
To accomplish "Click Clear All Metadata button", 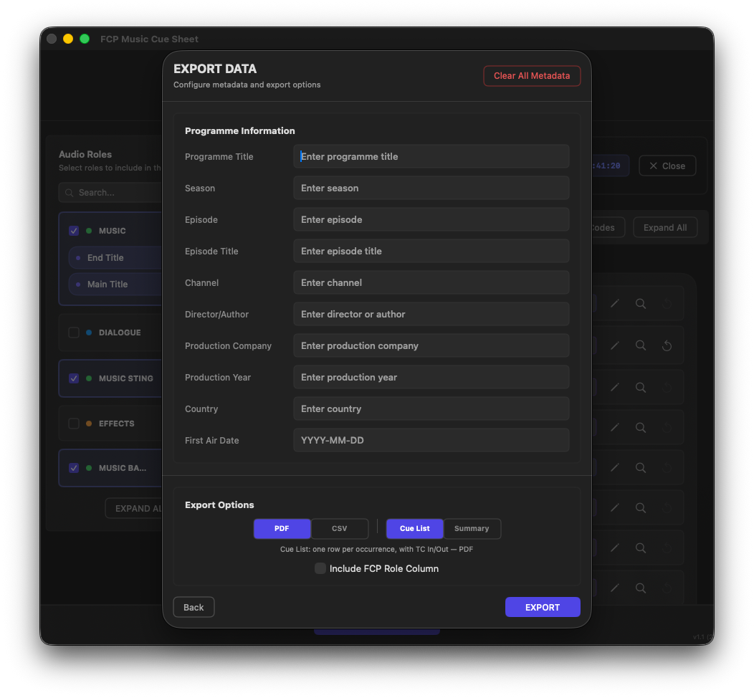I will click(x=532, y=76).
